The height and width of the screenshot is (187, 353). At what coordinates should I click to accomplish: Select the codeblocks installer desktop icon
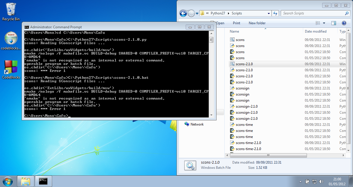11,41
